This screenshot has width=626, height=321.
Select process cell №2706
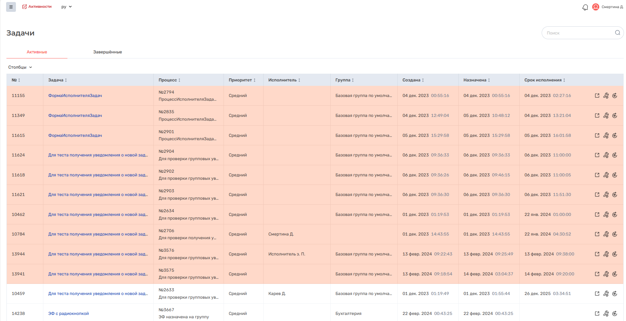click(189, 234)
